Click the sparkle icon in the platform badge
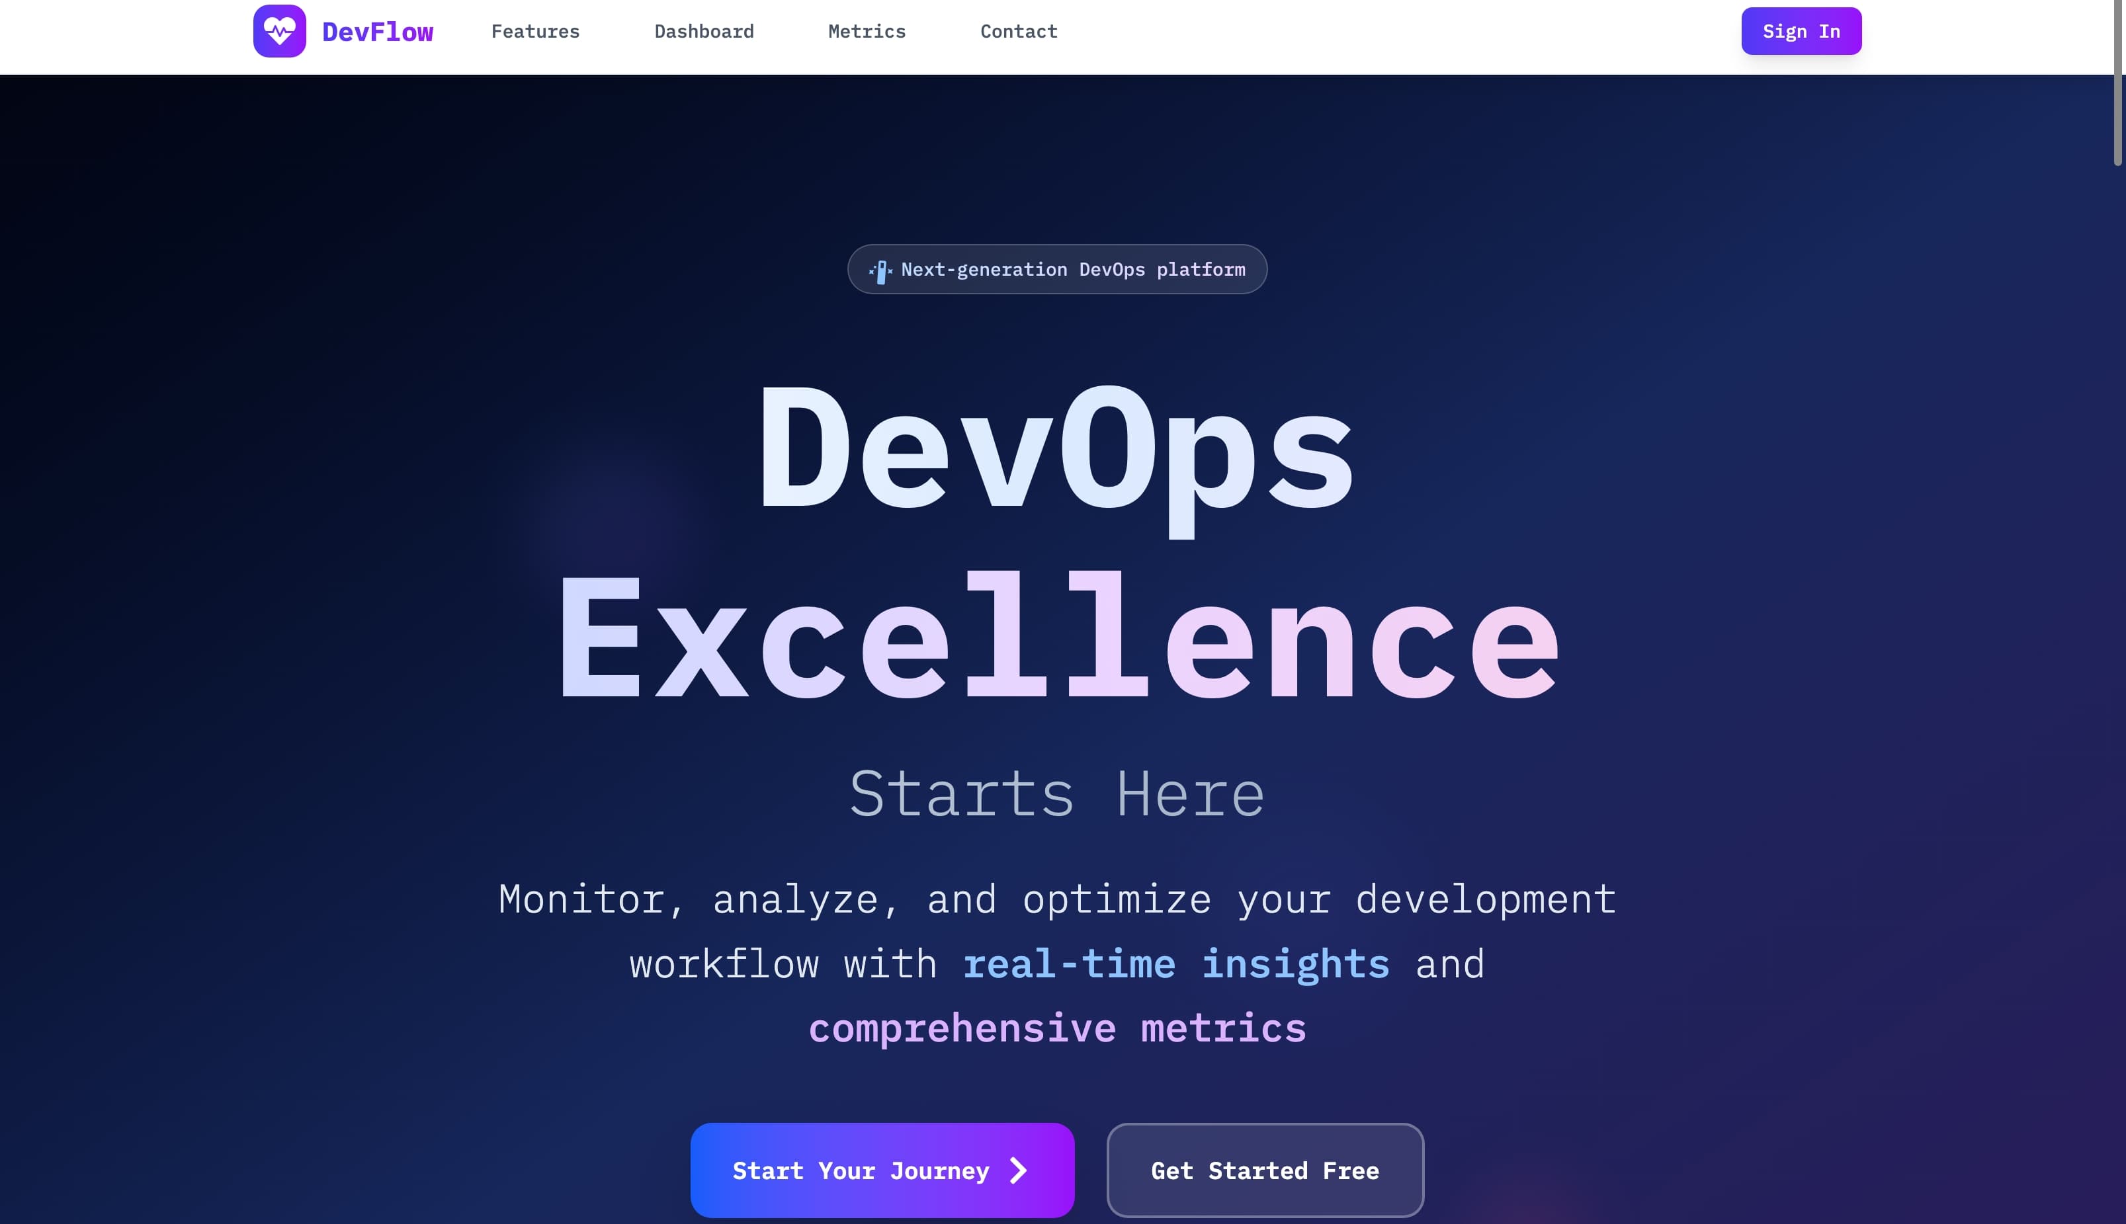The width and height of the screenshot is (2126, 1224). (x=879, y=270)
